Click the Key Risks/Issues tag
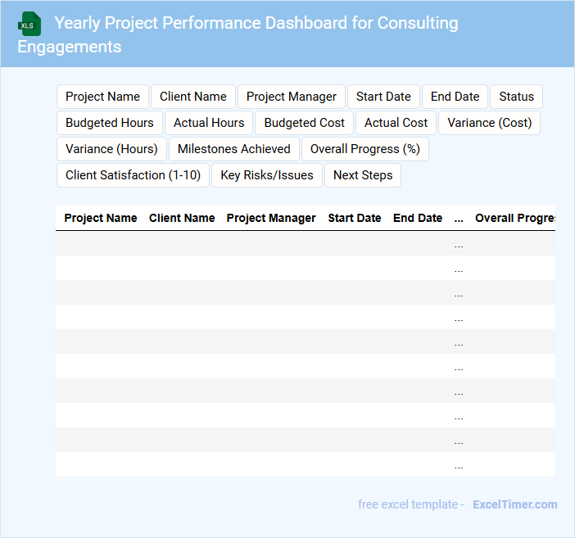Image resolution: width=575 pixels, height=538 pixels. click(267, 175)
